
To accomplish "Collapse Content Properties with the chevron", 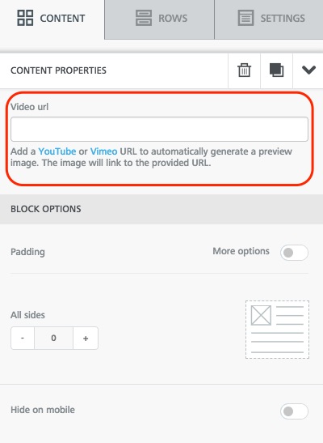I will 308,70.
